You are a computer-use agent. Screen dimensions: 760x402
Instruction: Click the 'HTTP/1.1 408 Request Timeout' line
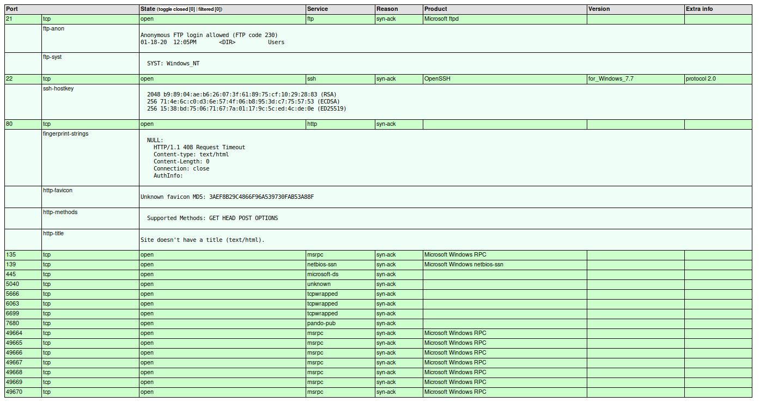[199, 148]
